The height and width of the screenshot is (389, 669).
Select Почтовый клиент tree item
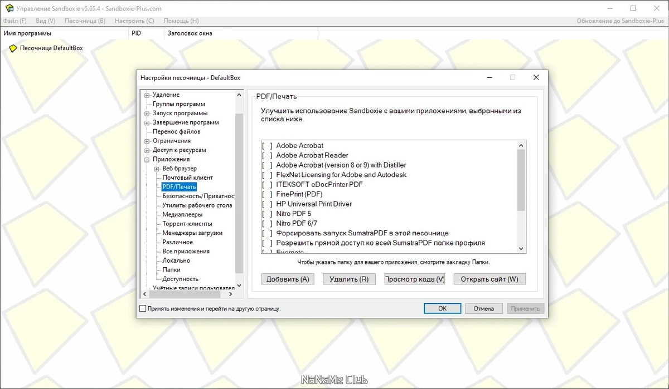[x=188, y=178]
